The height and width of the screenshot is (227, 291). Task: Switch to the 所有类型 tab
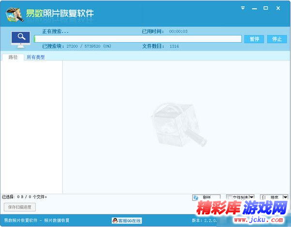tap(36, 57)
